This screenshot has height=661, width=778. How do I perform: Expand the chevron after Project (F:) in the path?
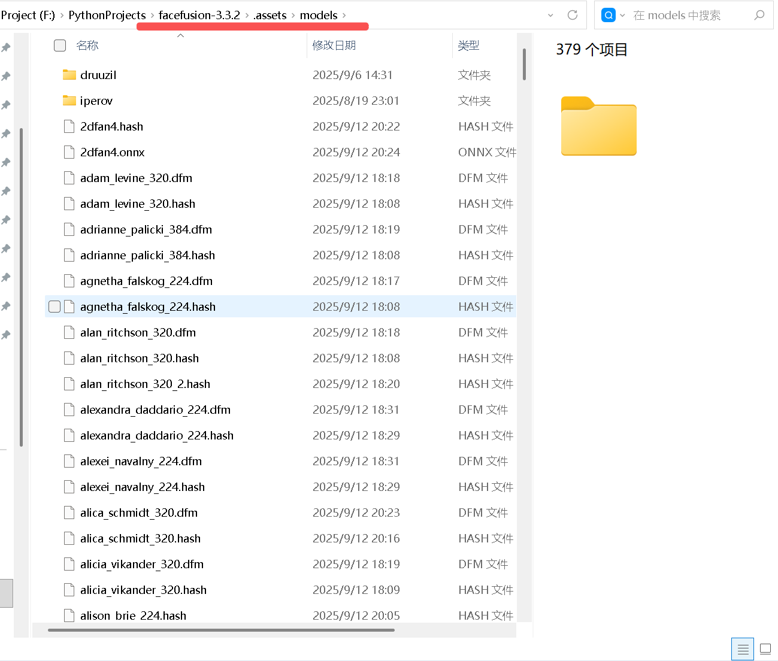coord(62,15)
